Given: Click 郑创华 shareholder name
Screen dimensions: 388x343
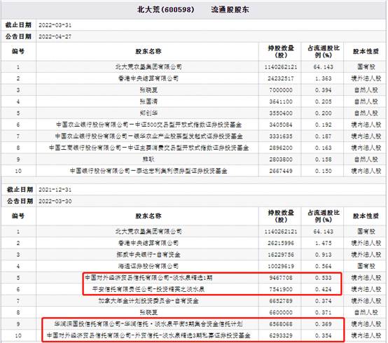Looking at the screenshot, I should pyautogui.click(x=148, y=113).
